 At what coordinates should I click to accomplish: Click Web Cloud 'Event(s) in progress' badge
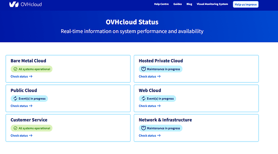pos(158,99)
